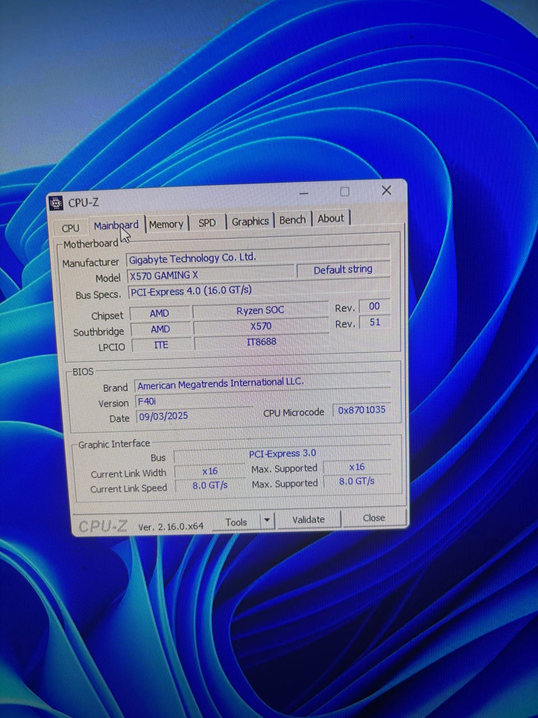Open the Bench tab
538x718 pixels.
293,220
